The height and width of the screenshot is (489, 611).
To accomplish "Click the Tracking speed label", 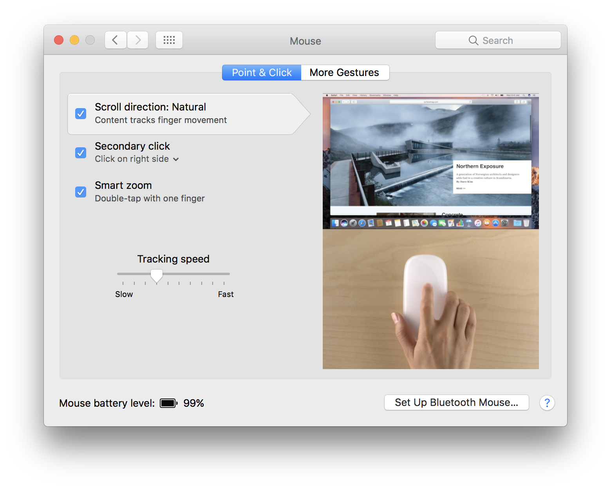I will pyautogui.click(x=174, y=259).
